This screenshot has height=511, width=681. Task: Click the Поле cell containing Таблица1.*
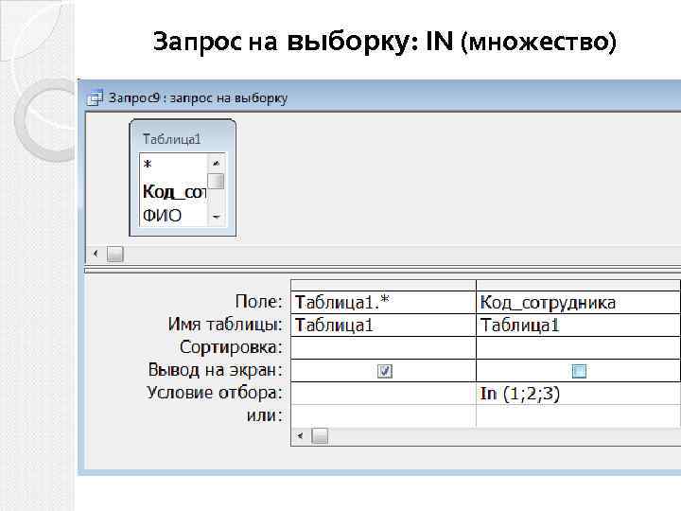(383, 303)
